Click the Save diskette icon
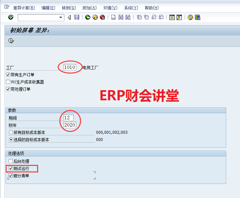Viewport: 240px width, 198px height. 77,17
